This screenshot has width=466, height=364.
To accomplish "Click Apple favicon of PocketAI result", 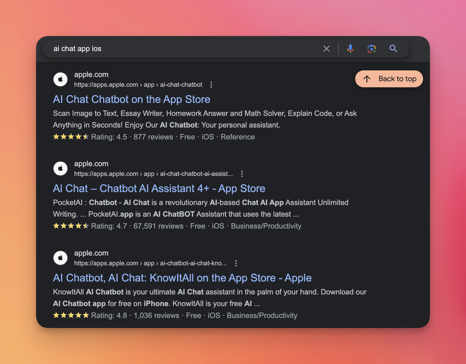I will point(61,169).
